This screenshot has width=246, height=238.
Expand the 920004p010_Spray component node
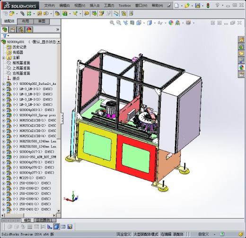(3, 115)
